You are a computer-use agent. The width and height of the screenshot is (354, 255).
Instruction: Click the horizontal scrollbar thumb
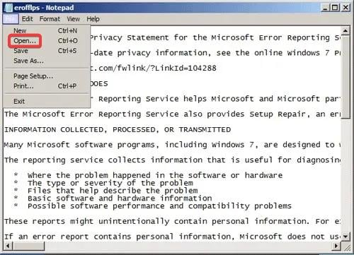28,247
